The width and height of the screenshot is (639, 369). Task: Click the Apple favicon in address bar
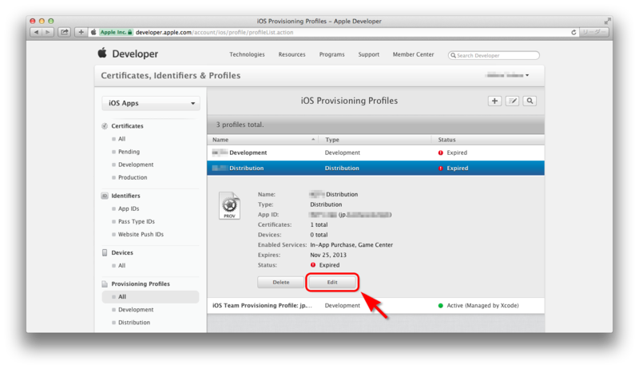click(93, 32)
